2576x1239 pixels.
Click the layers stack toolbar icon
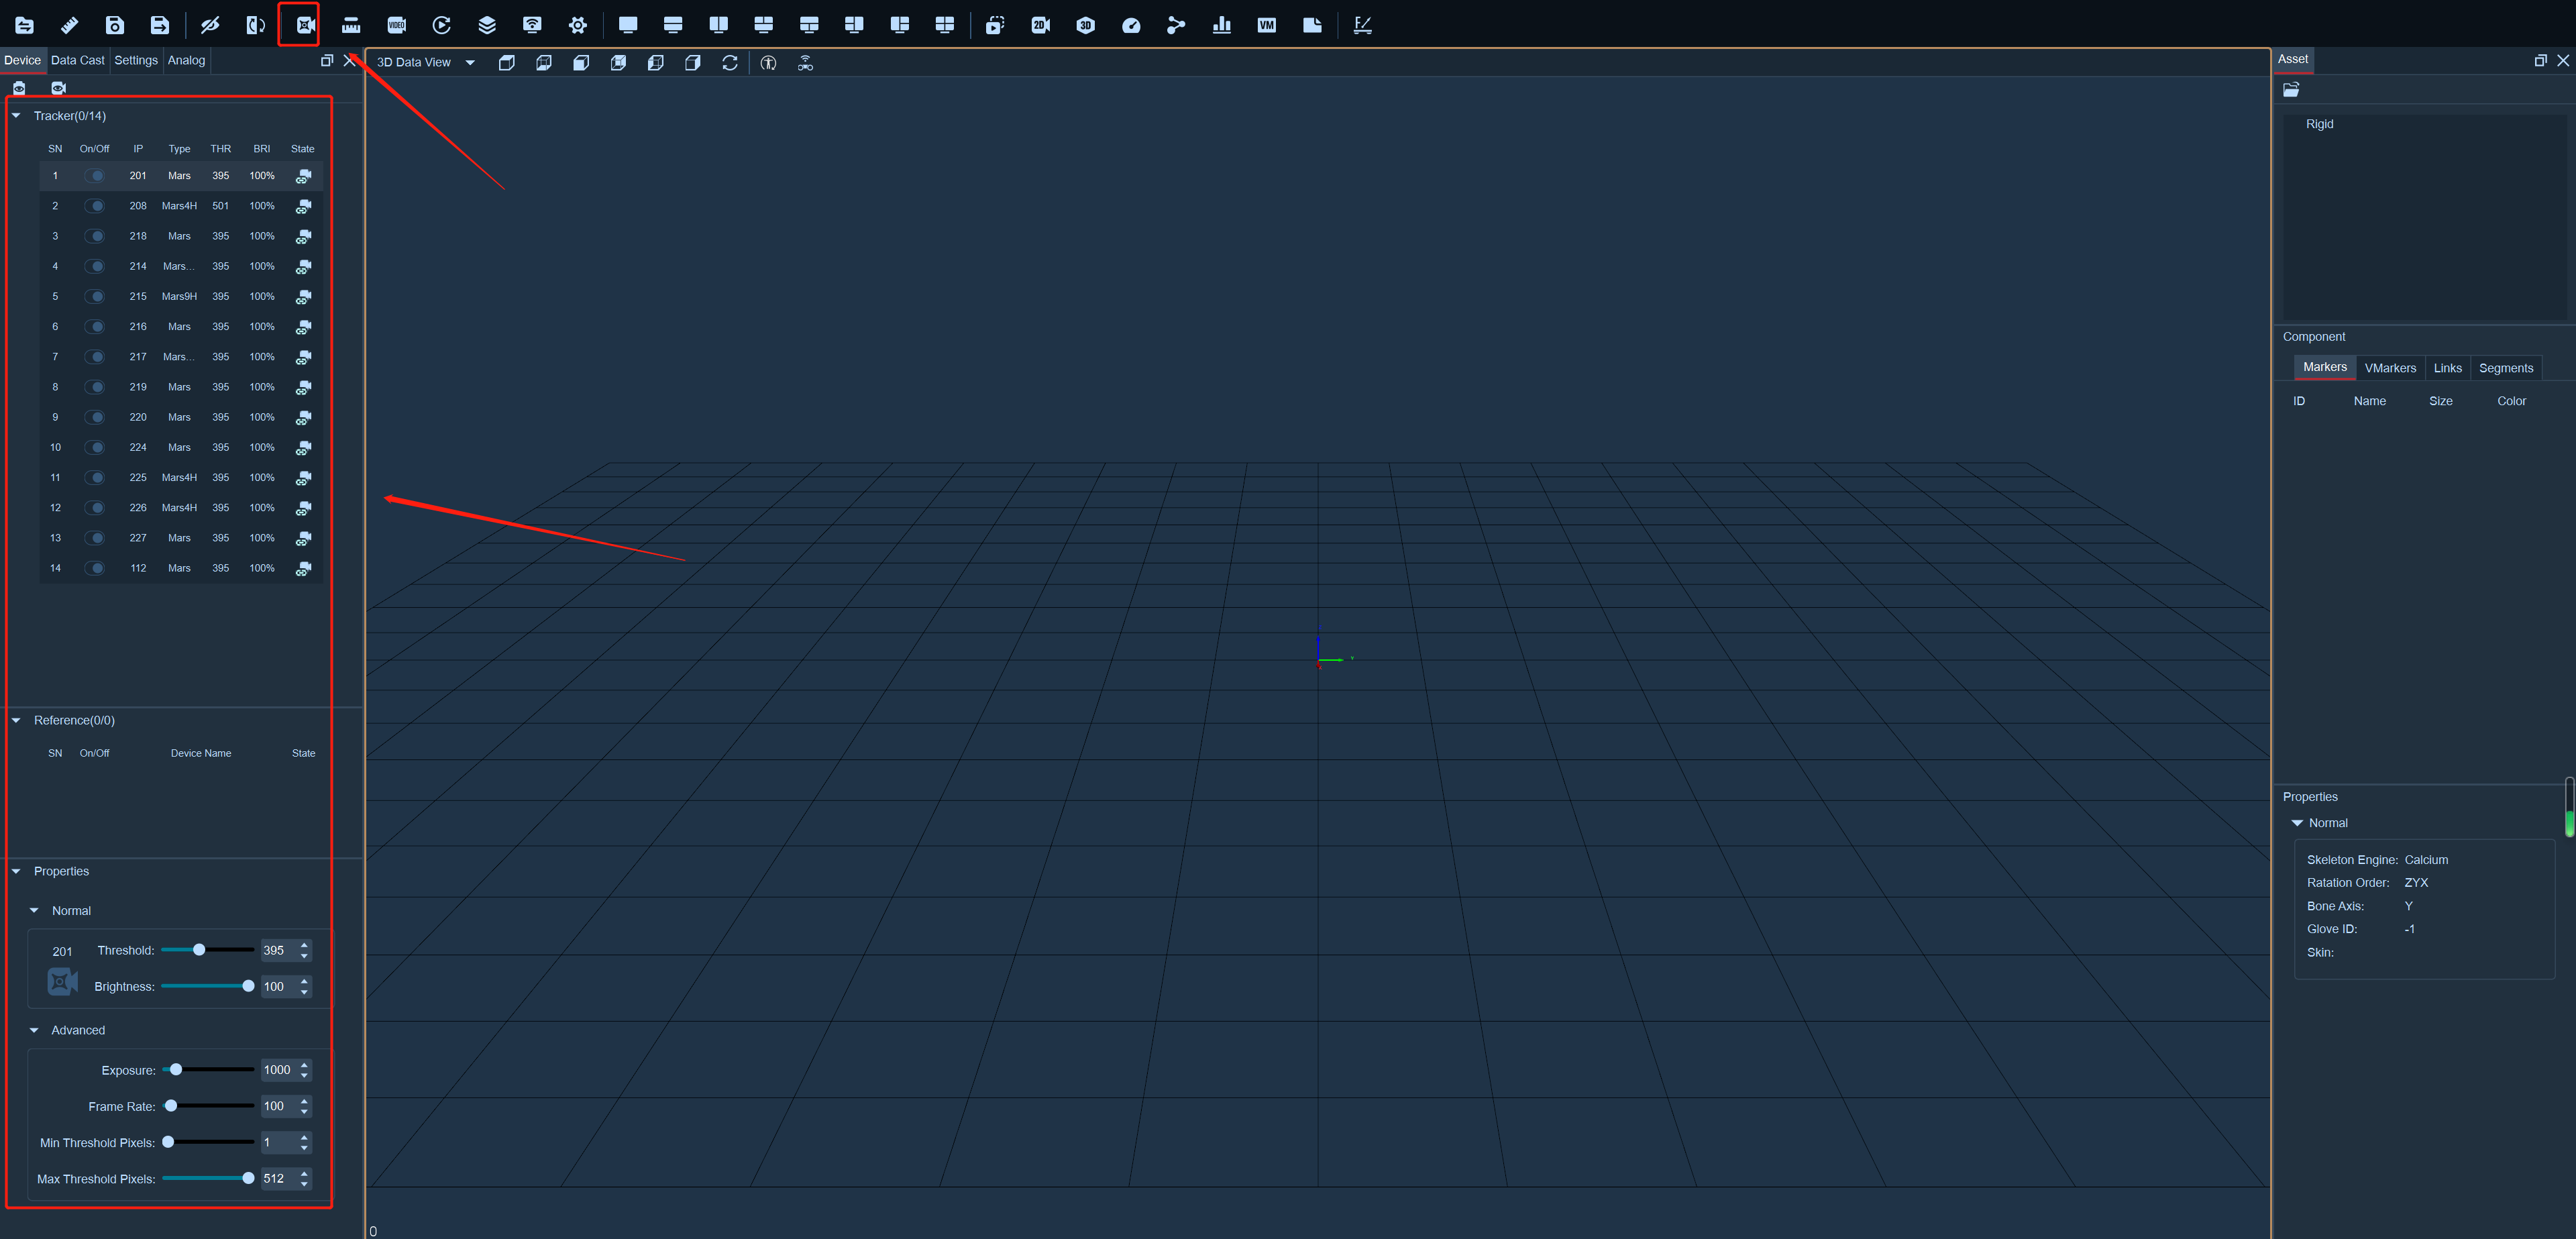tap(487, 25)
